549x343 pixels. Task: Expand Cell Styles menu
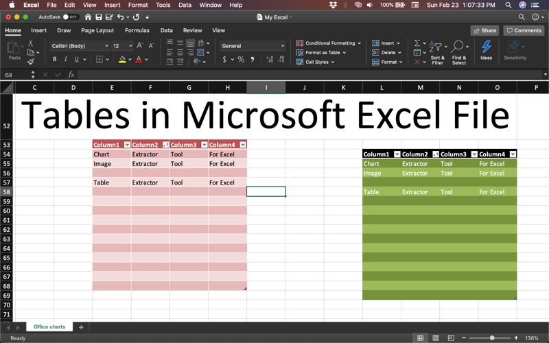[x=315, y=62]
